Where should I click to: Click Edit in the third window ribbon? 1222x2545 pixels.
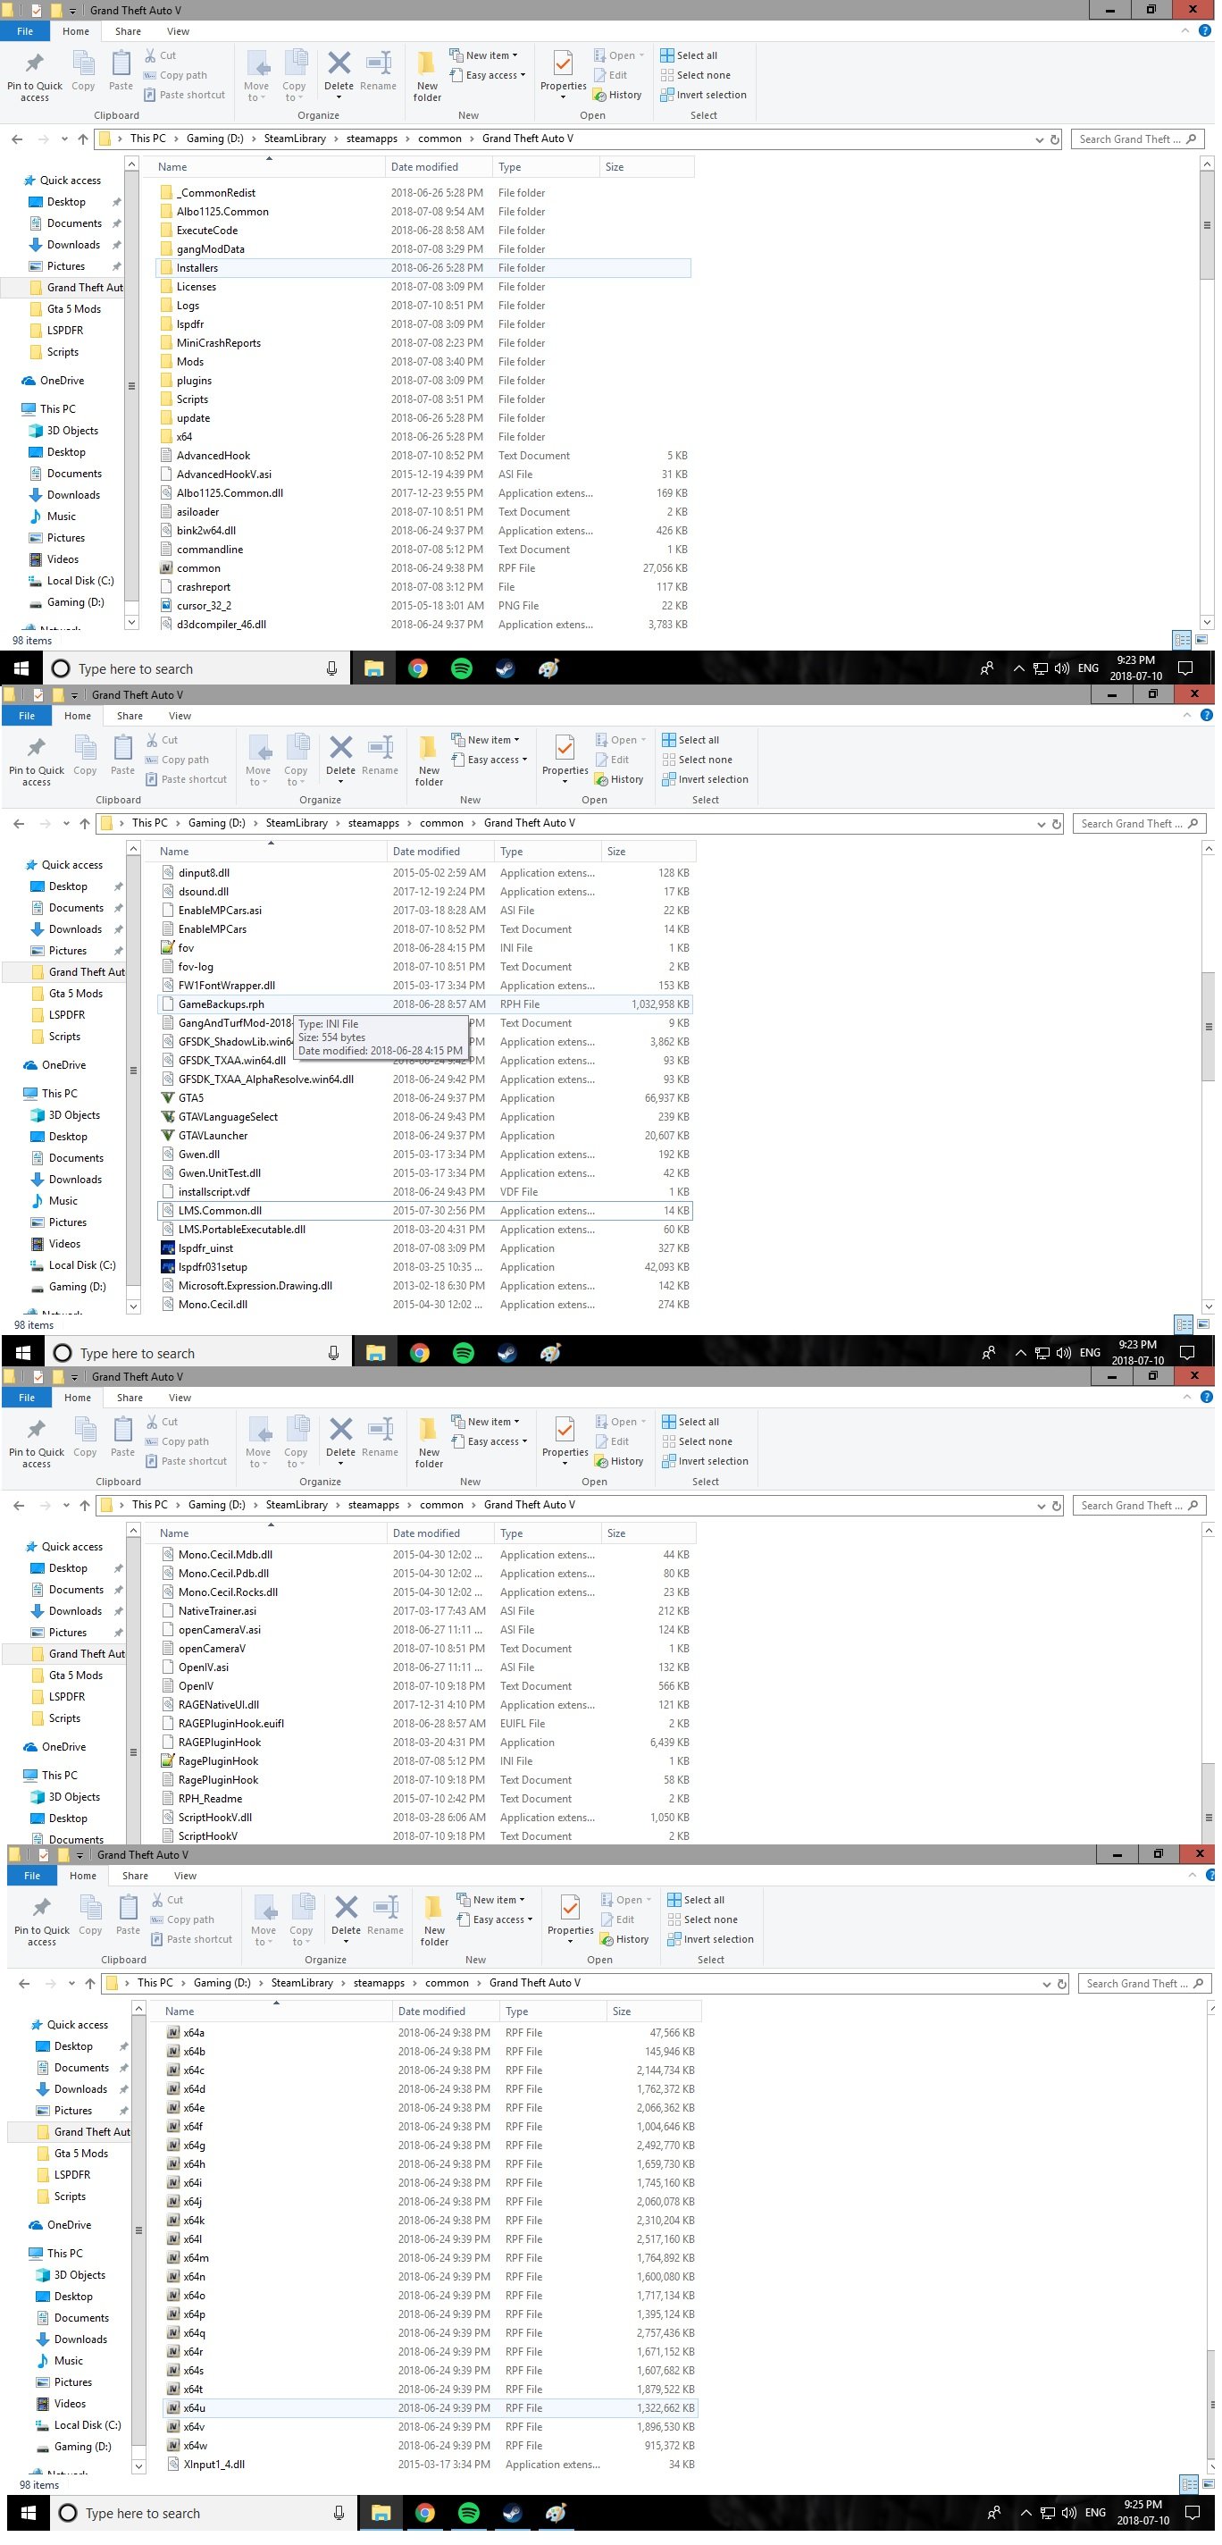tap(612, 1441)
